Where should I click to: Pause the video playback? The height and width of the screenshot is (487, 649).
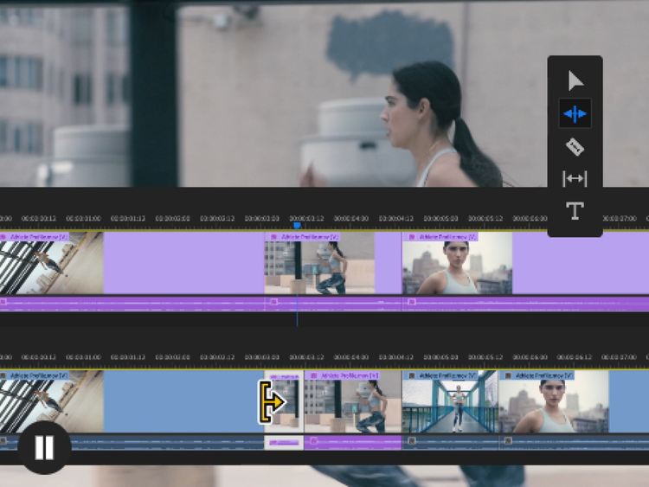click(x=44, y=447)
